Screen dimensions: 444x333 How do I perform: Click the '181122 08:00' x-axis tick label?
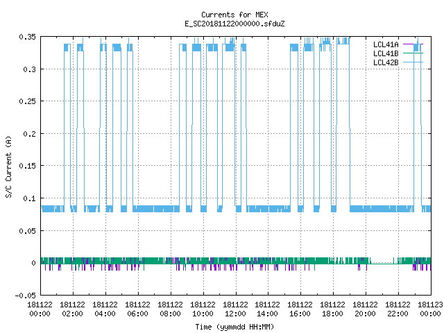pos(170,309)
